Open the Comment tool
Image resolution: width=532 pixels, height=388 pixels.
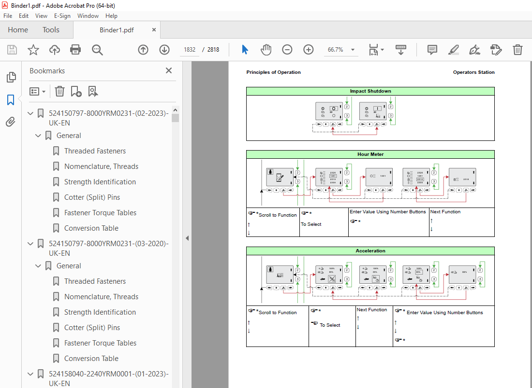coord(432,50)
